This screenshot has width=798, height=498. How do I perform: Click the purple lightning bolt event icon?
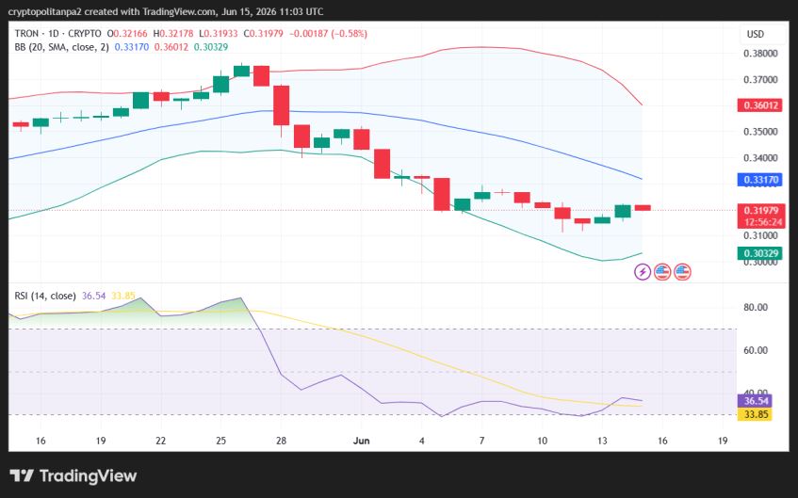click(x=643, y=272)
